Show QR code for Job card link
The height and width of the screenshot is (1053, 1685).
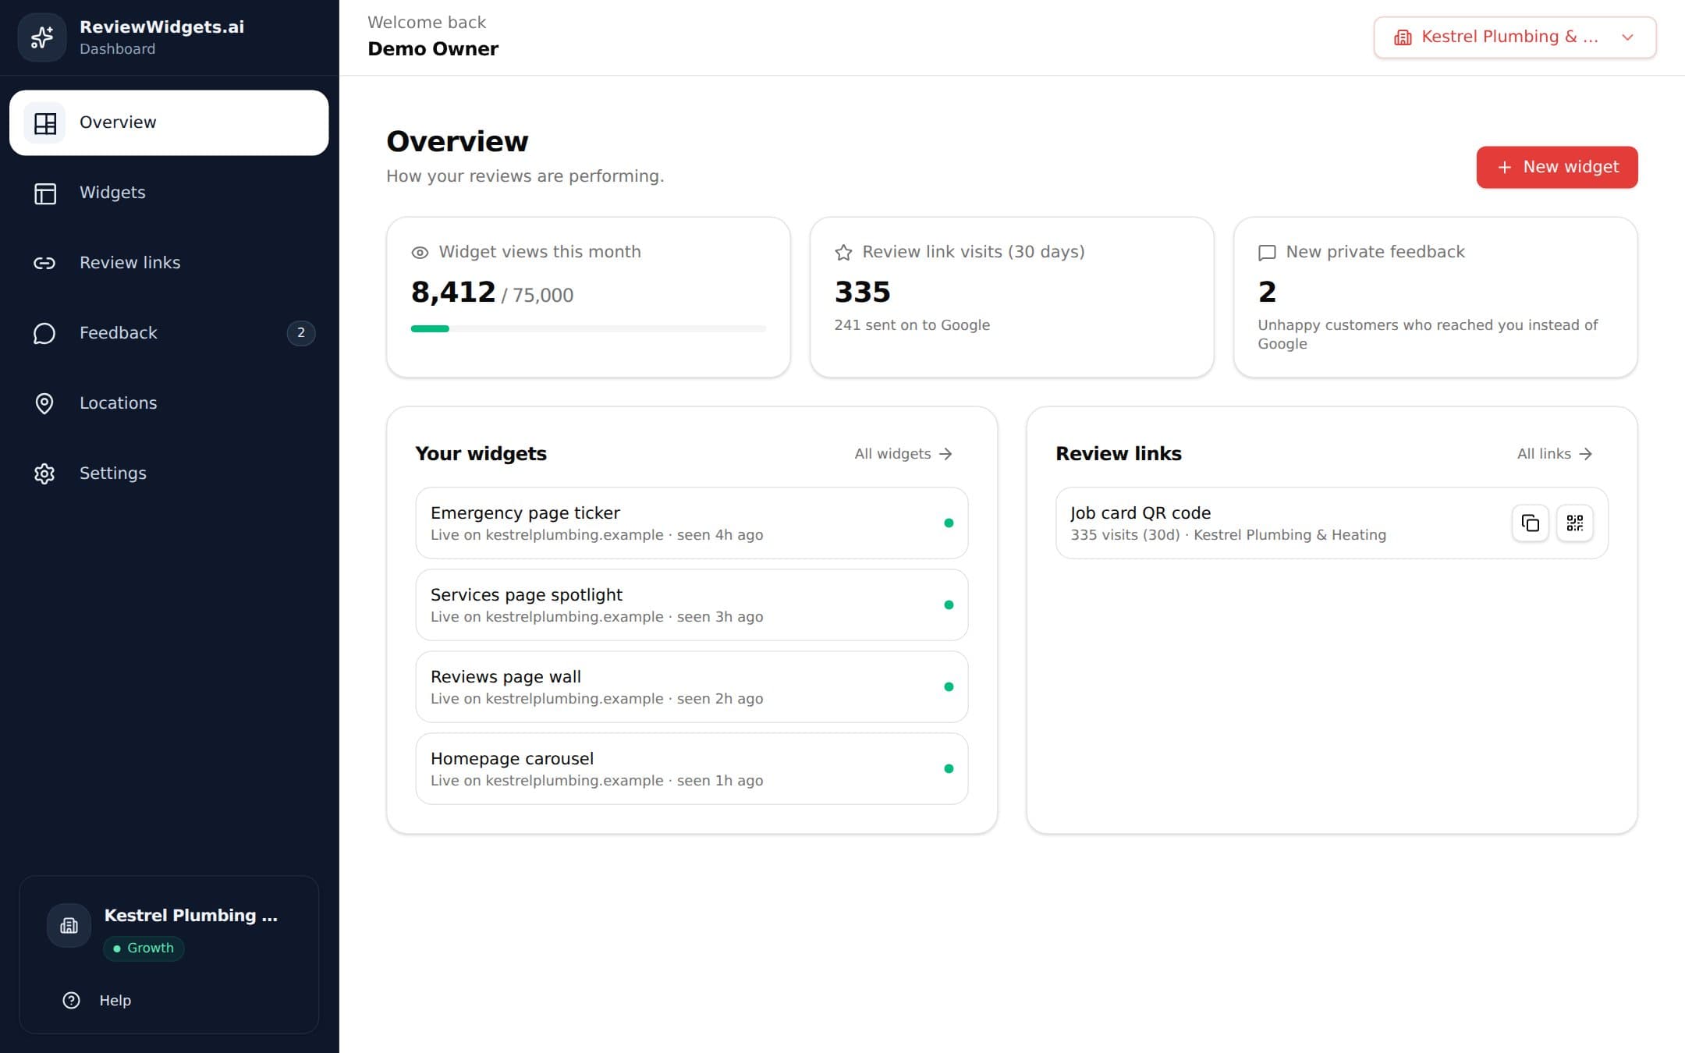point(1575,523)
